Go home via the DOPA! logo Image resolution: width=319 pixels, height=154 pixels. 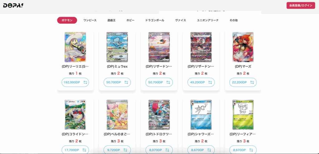tap(13, 6)
